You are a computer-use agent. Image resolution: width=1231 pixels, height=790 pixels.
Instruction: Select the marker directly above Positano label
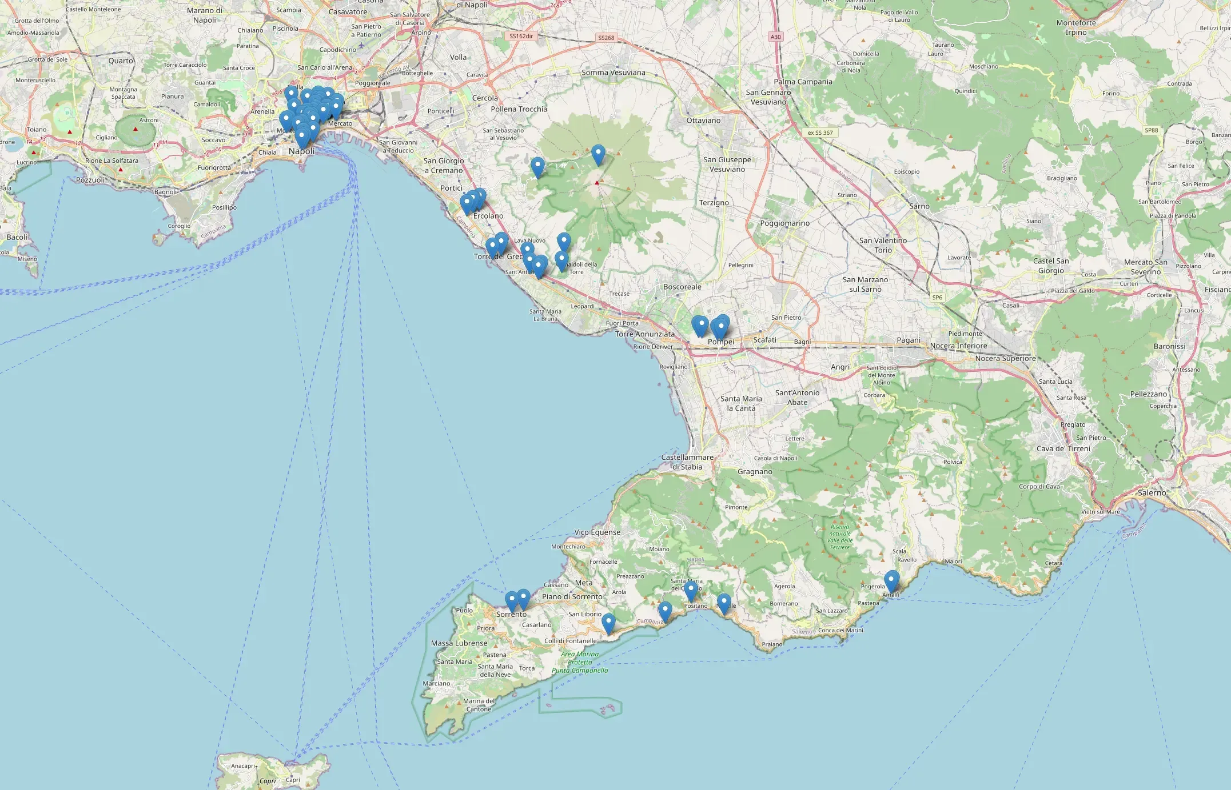tap(691, 591)
